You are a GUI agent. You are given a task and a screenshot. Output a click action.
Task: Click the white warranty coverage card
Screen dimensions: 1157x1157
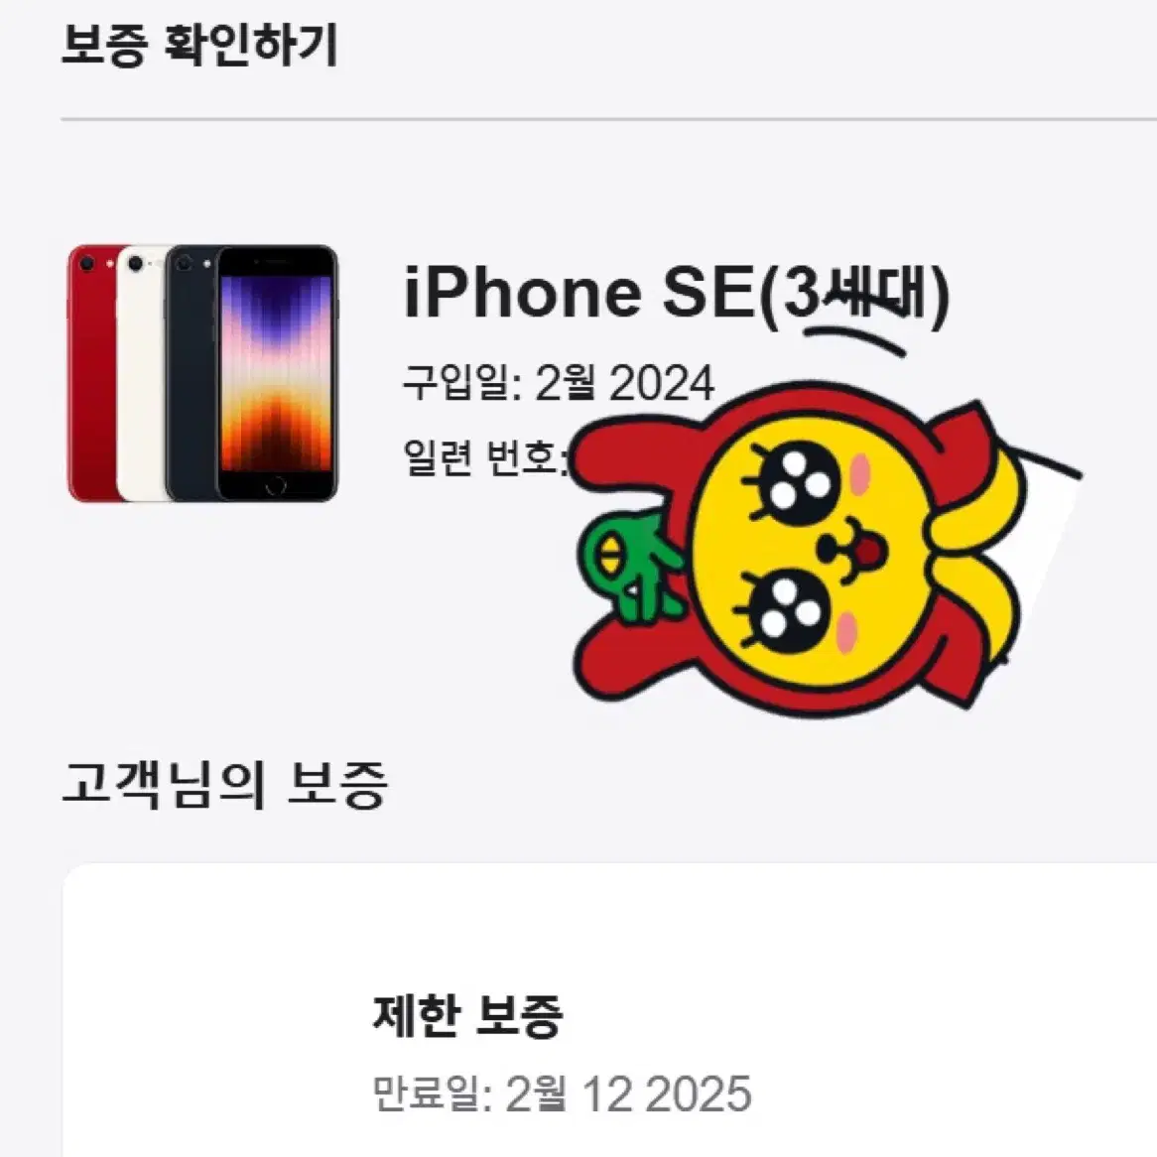[609, 1009]
